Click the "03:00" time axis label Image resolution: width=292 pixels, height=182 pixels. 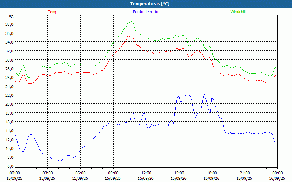[48, 173]
